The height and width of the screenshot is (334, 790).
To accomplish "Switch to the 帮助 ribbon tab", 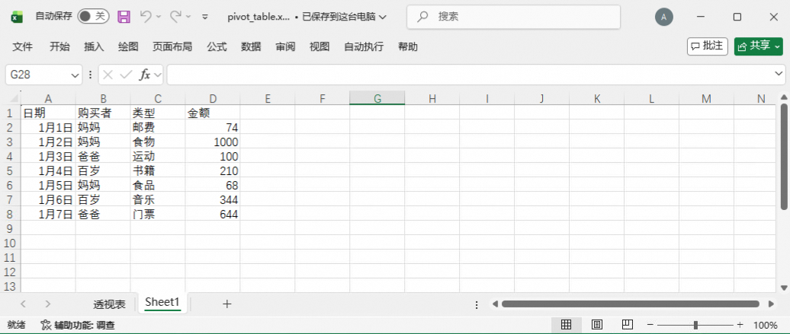I will click(408, 46).
